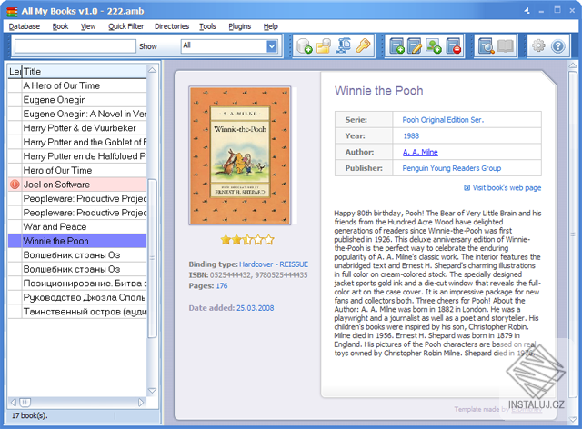Click the blue help question icon
Screen dimensions: 582x429
(x=557, y=46)
